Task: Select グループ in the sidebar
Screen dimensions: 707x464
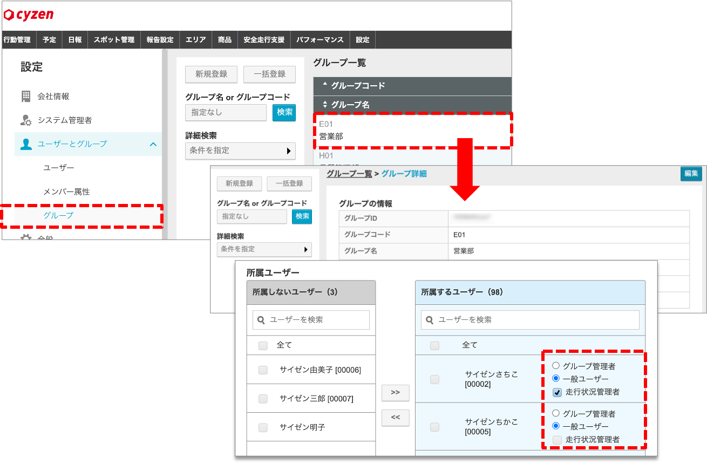Action: click(58, 215)
